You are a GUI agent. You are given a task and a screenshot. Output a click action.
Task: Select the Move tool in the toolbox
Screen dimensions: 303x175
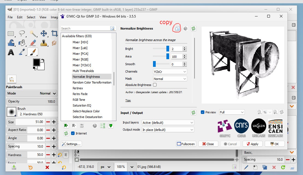coord(44,34)
